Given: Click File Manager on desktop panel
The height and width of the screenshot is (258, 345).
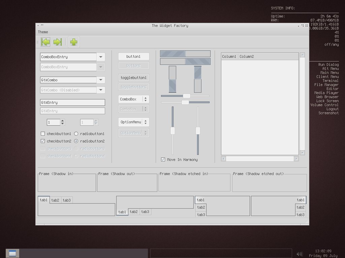Looking at the screenshot, I should (x=326, y=85).
